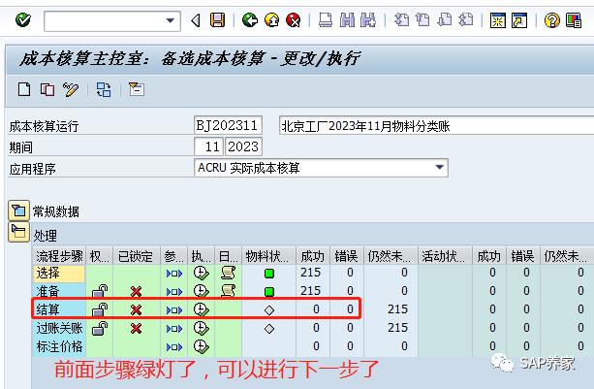Click the red X locked status in 过账关账 row

click(x=136, y=328)
